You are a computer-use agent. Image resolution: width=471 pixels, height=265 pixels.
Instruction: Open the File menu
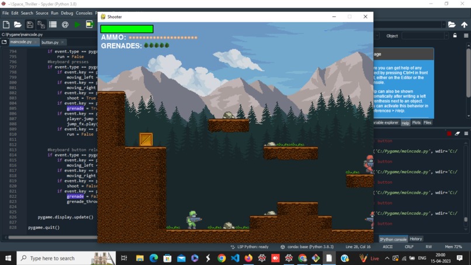click(x=5, y=13)
